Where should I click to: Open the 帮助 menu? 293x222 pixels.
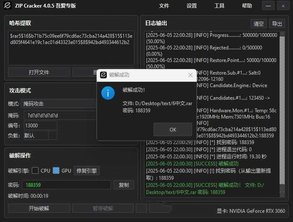coord(247,6)
